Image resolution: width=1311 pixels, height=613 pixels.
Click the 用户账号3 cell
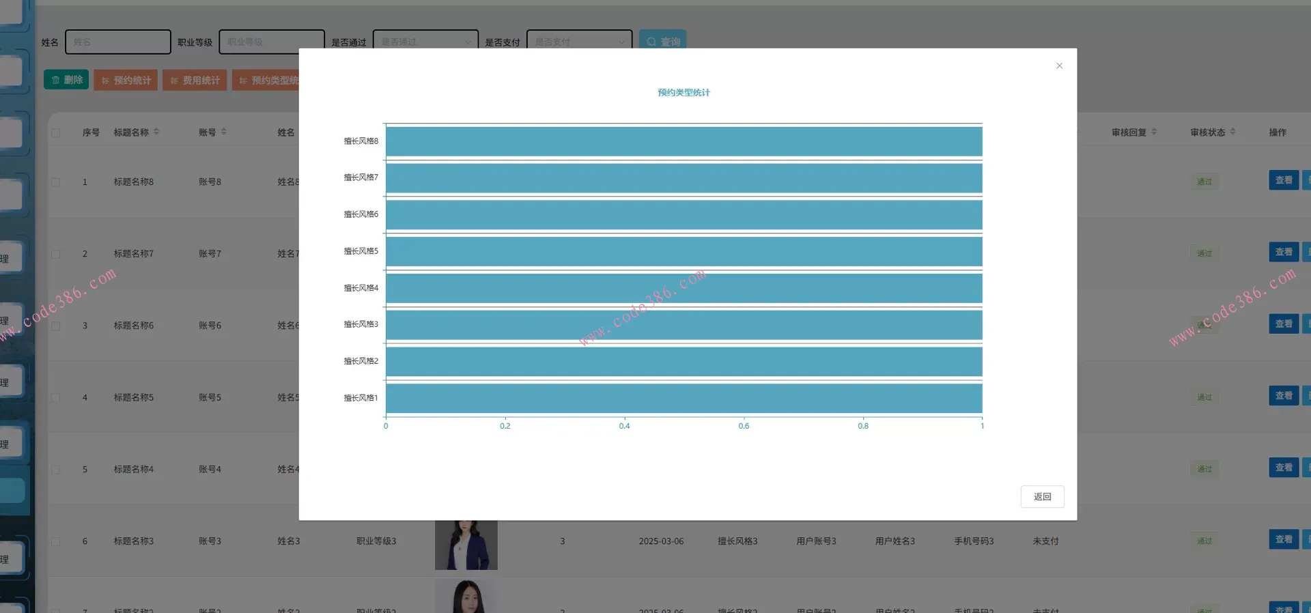click(816, 541)
